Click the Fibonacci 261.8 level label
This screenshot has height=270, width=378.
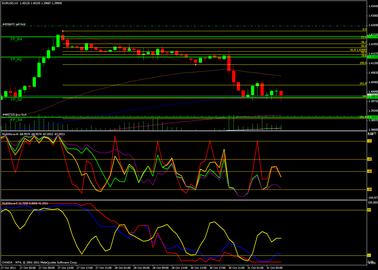363,117
